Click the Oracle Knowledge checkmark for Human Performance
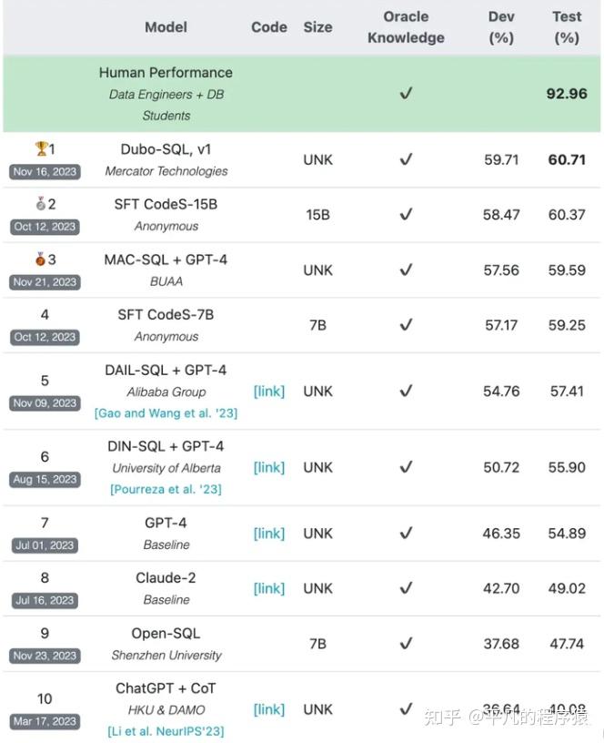 [x=406, y=94]
